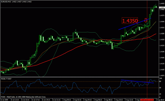The width and height of the screenshot is (165, 101).
Task: Select the blue divergence line in RSI window
Action: [137, 82]
